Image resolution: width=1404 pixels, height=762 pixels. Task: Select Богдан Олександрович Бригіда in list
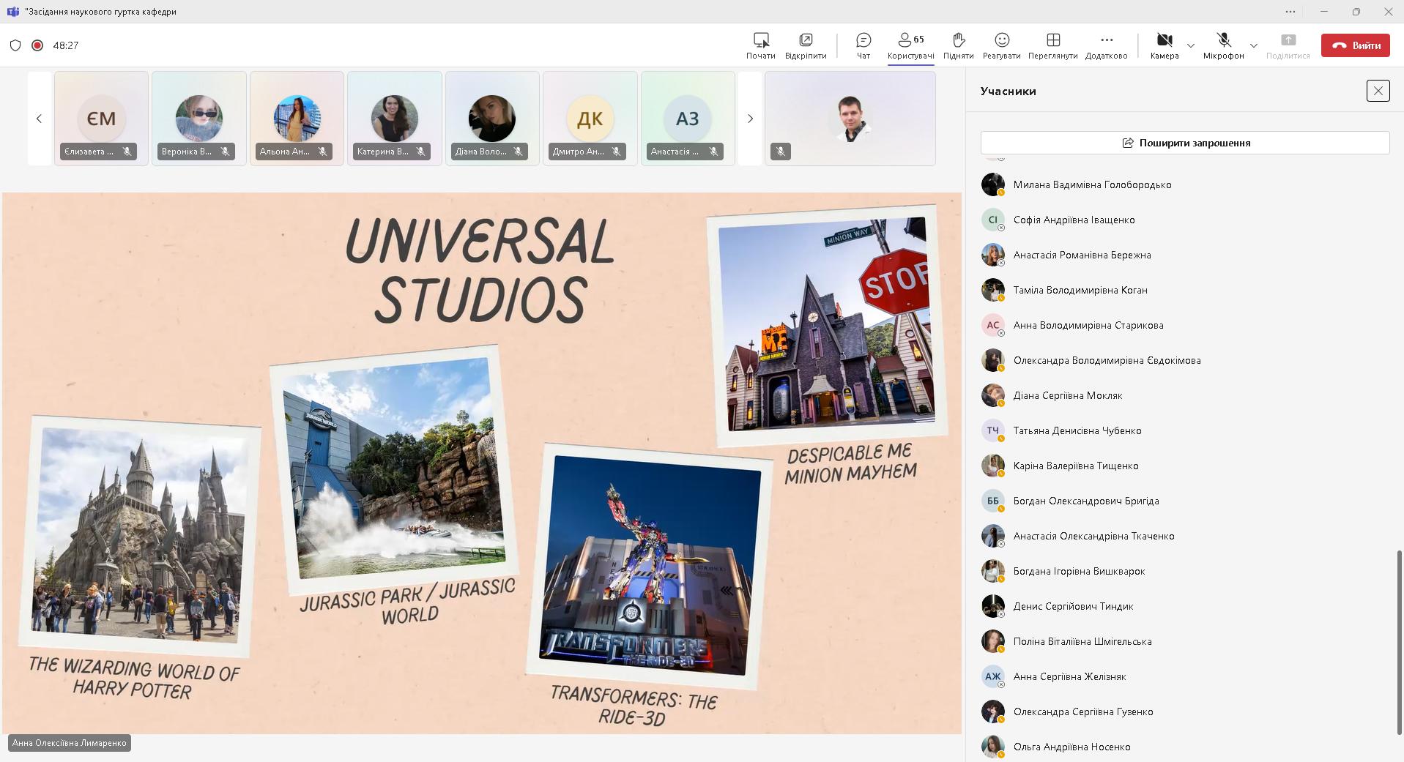pyautogui.click(x=1185, y=501)
